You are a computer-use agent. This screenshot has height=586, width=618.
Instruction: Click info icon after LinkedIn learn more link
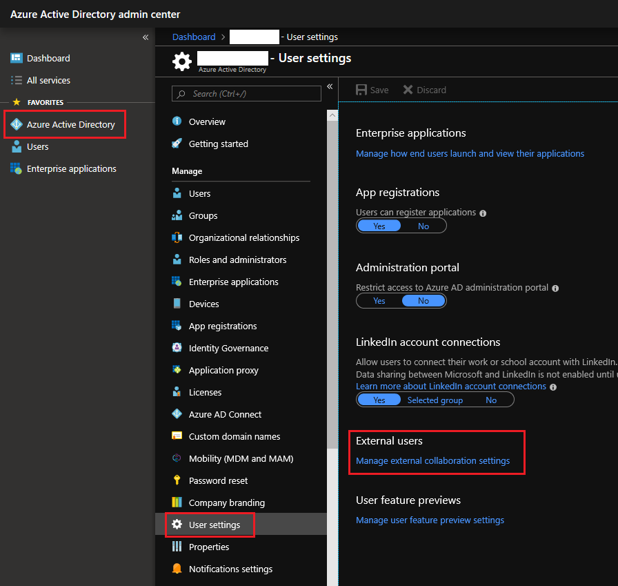pos(553,387)
